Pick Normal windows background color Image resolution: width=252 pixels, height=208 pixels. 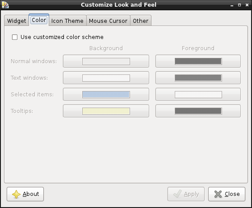[x=106, y=61]
